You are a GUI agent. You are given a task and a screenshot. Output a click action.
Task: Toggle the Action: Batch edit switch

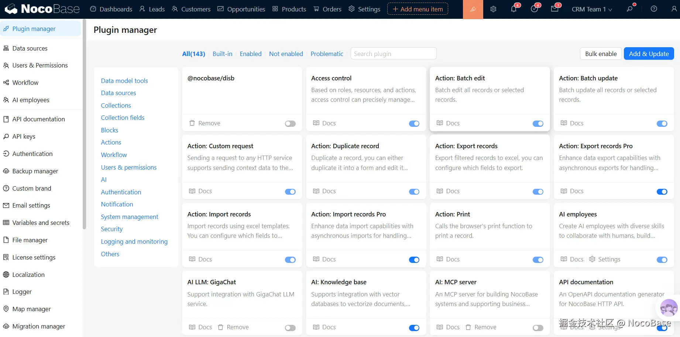click(x=538, y=124)
